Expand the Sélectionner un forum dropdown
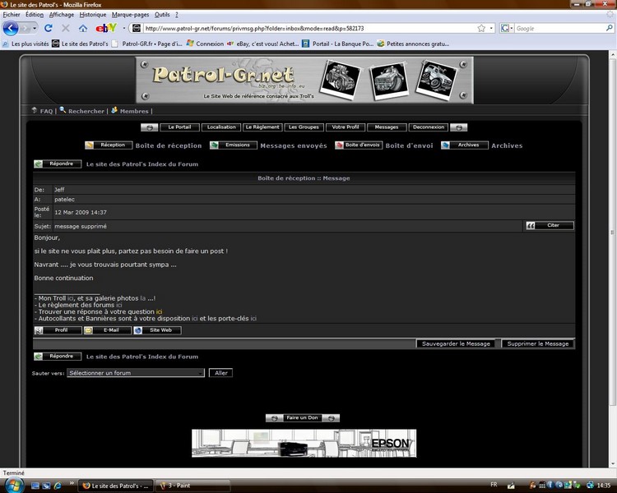The image size is (617, 493). coord(136,373)
